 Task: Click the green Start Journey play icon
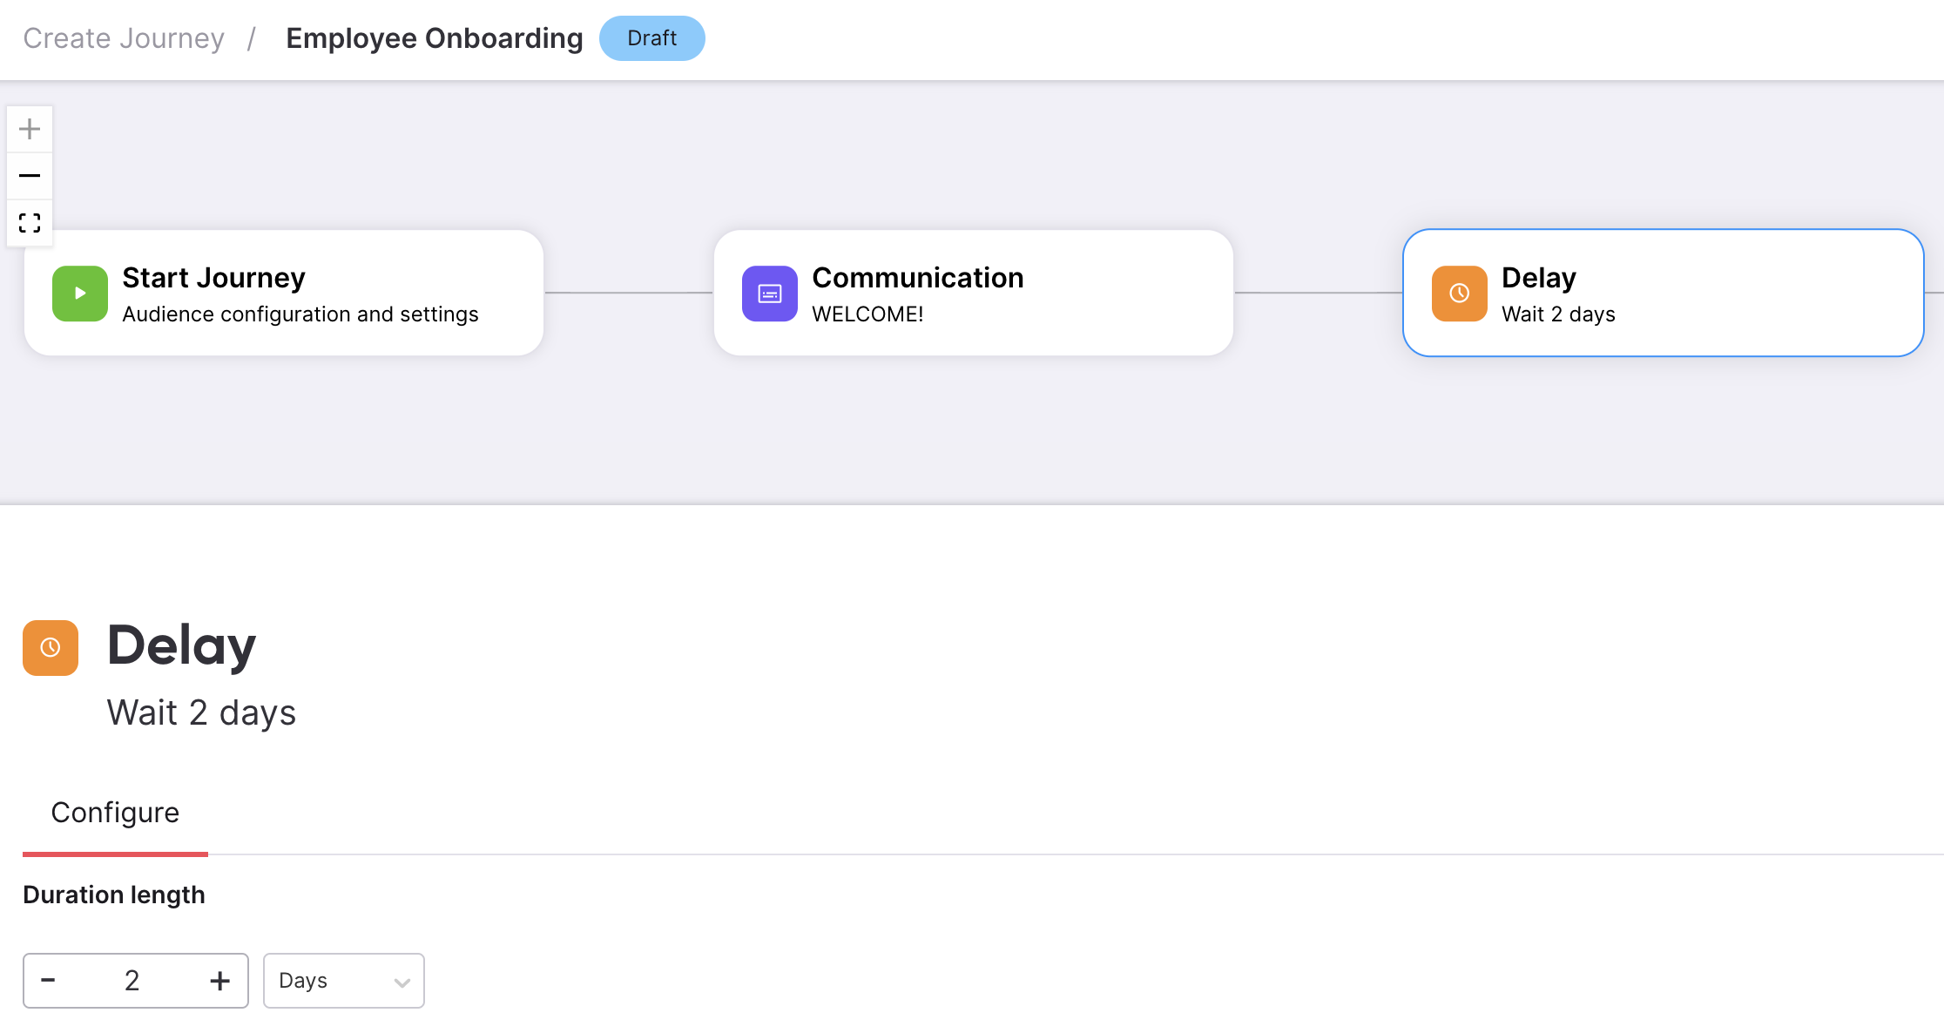click(80, 294)
